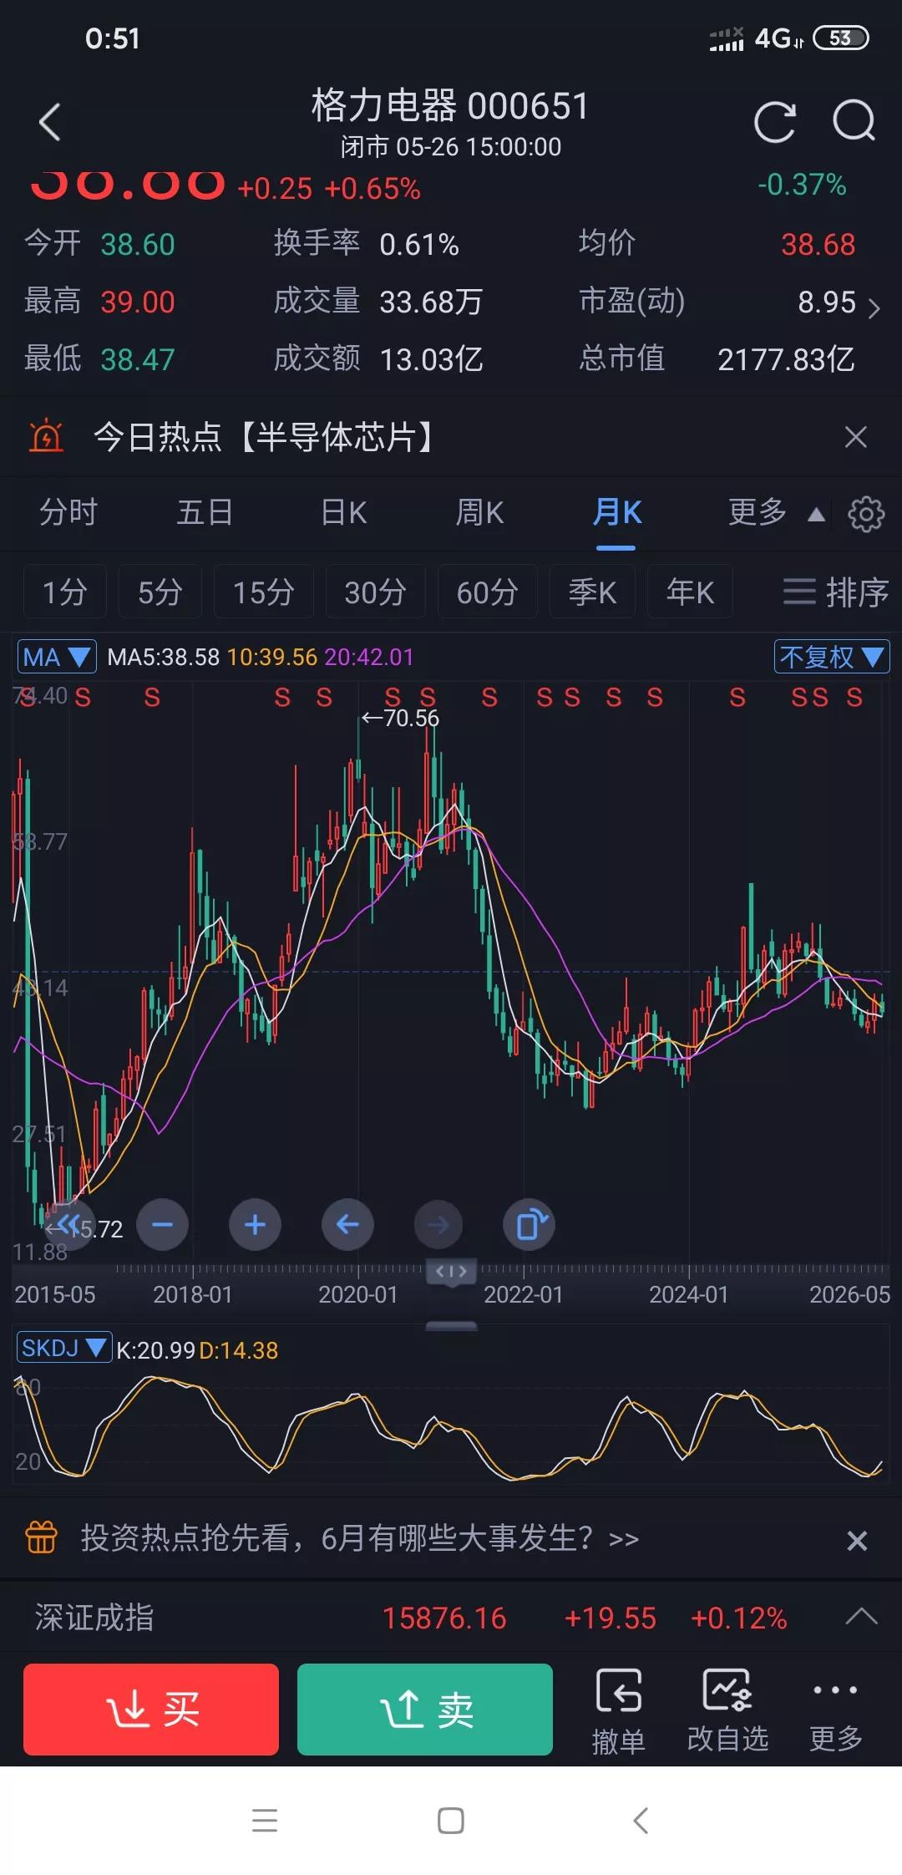This screenshot has height=1875, width=902.
Task: Tap the 买 buy button
Action: pyautogui.click(x=151, y=1710)
